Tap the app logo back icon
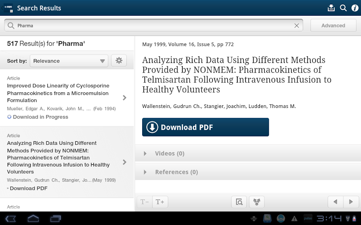The image size is (361, 225). [8, 8]
